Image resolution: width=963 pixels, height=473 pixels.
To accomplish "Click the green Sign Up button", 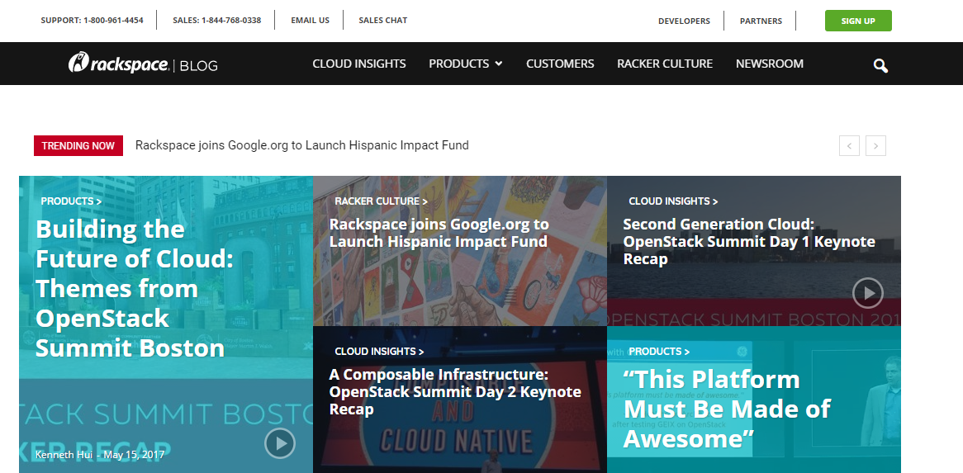I will pos(858,21).
